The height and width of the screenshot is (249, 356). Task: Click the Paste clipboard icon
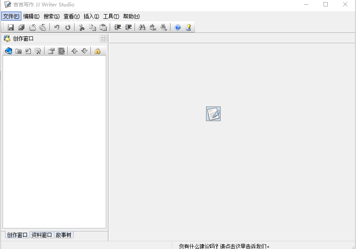pos(103,27)
